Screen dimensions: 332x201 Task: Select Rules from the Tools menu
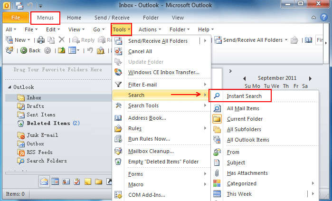[x=135, y=129]
